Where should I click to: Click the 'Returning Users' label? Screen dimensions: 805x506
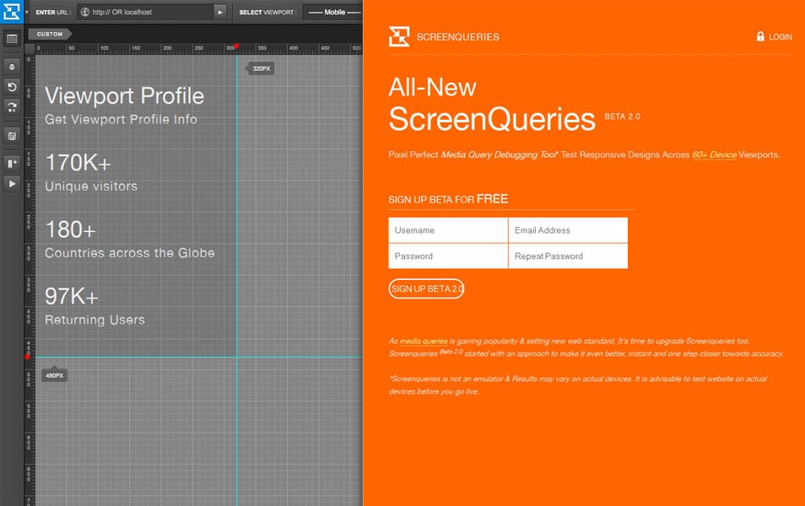point(95,320)
